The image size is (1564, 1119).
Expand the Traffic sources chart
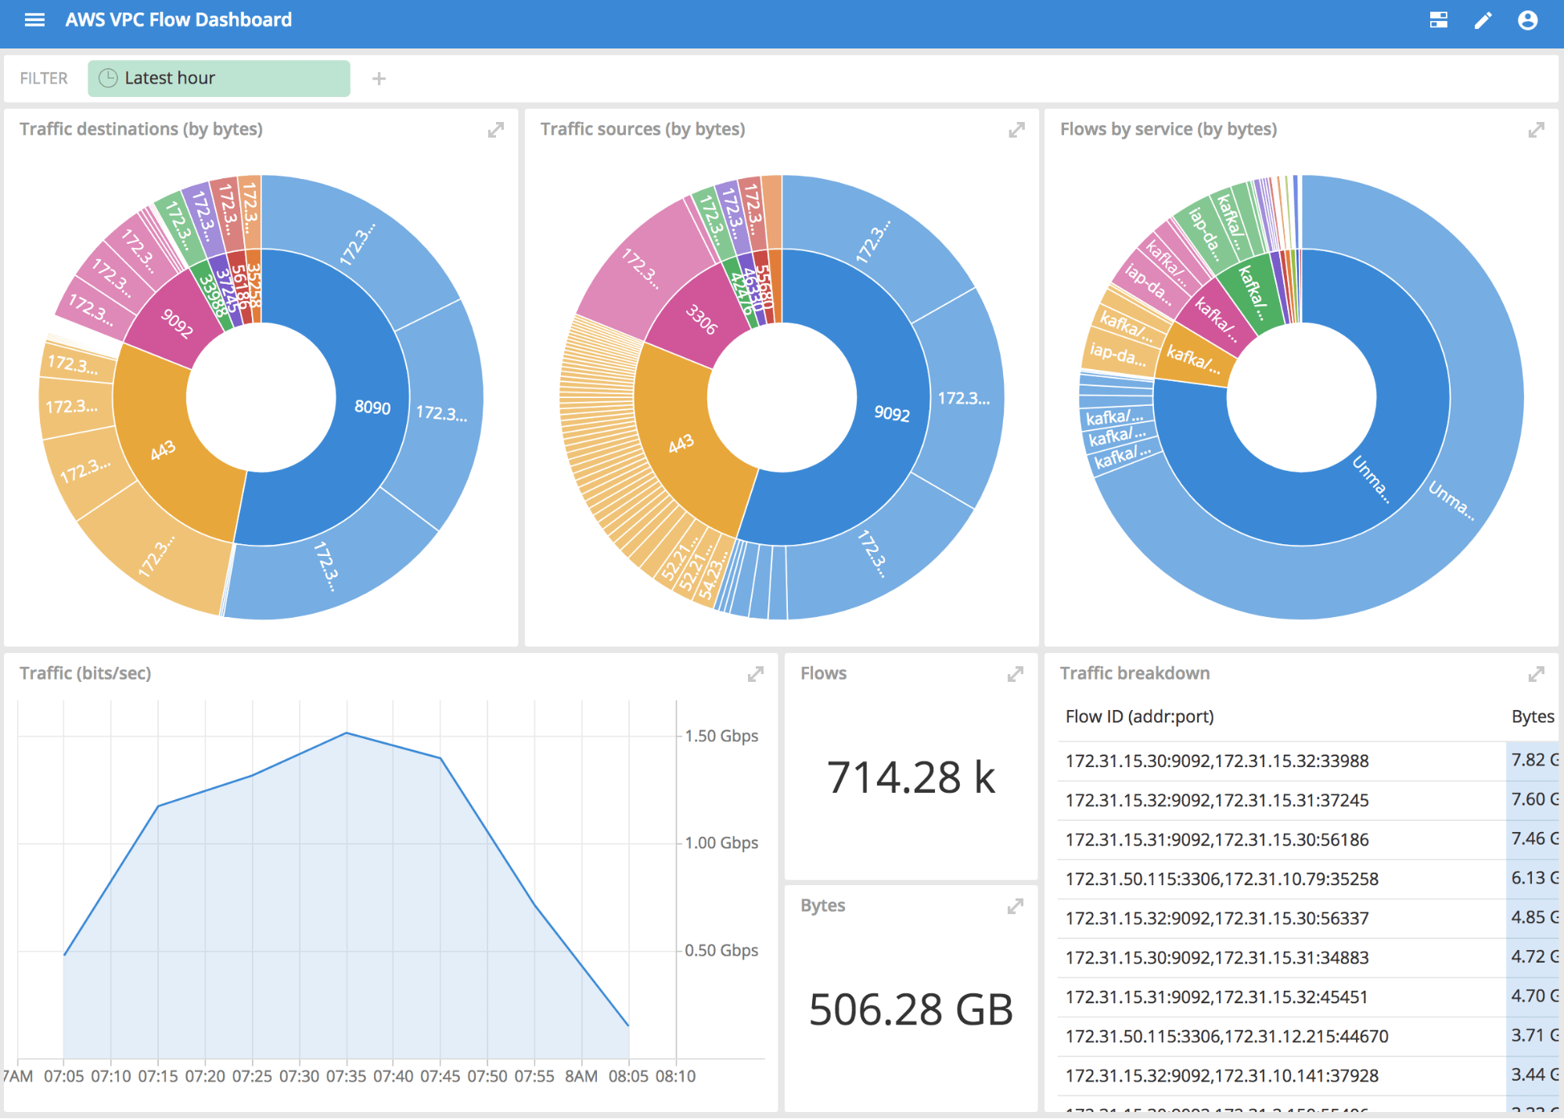[x=1016, y=130]
